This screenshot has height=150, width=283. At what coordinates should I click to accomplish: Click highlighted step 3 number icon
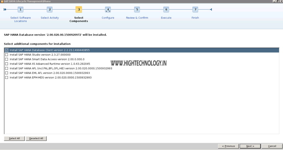tap(79, 10)
